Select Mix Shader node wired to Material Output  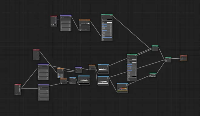click(x=168, y=60)
